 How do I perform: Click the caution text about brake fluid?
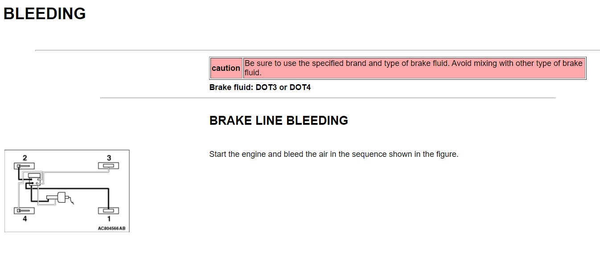tap(414, 68)
